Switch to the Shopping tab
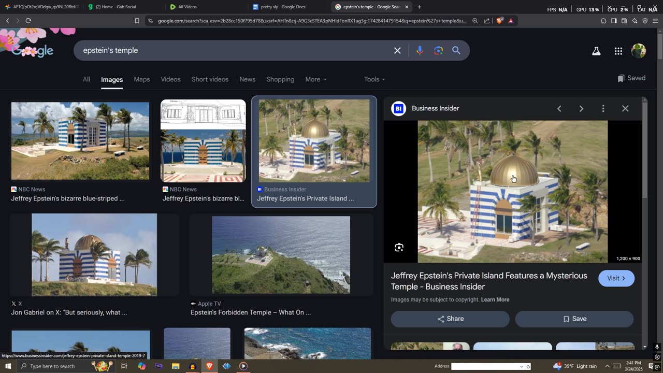 [280, 79]
